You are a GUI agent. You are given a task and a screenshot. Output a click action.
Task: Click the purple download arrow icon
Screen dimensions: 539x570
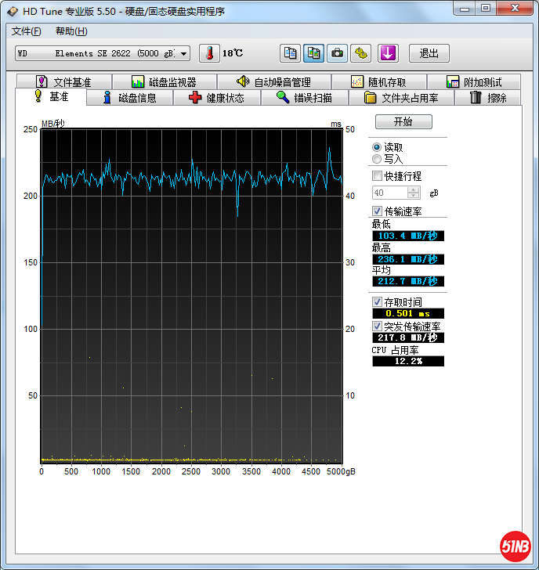389,53
